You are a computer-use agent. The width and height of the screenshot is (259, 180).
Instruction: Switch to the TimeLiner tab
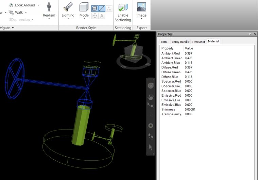pyautogui.click(x=198, y=42)
